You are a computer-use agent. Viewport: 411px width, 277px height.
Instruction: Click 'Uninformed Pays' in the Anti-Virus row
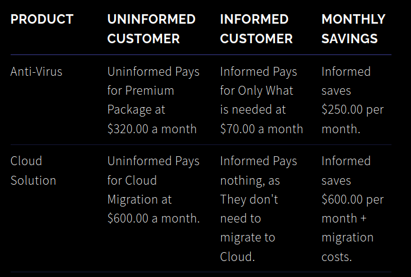click(x=153, y=72)
